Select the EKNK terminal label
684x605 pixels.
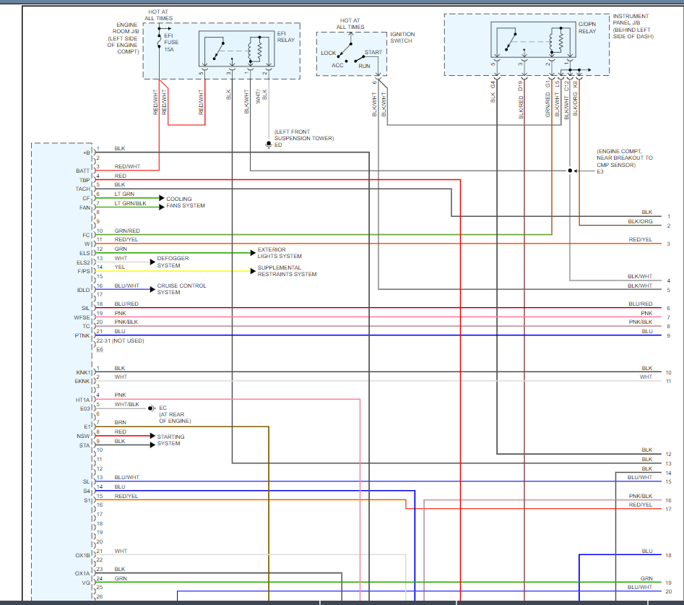pos(82,381)
